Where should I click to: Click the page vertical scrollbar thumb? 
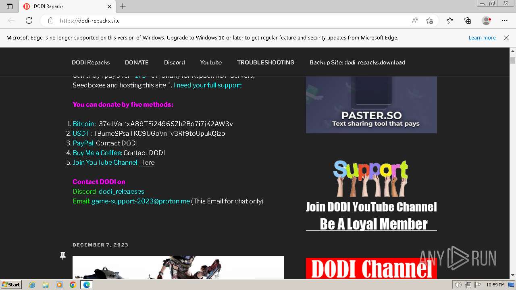(x=513, y=60)
